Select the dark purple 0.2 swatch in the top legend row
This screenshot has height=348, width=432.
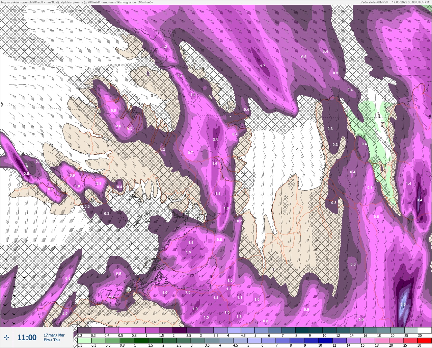(84, 330)
